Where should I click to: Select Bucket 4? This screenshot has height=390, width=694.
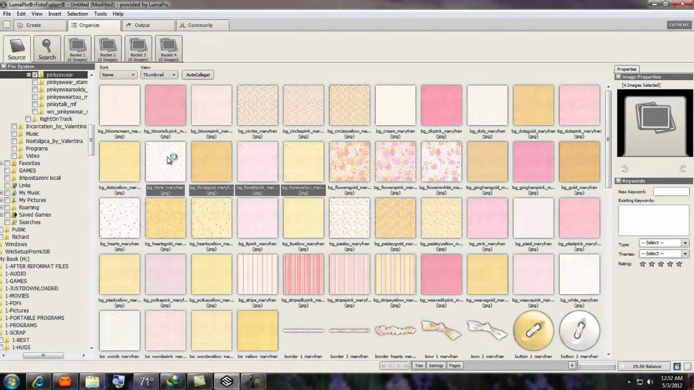169,49
